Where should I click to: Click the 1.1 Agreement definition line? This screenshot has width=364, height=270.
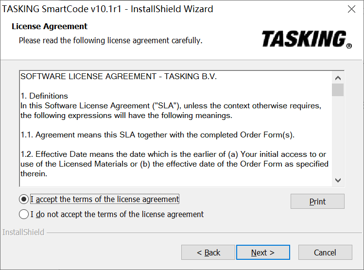(157, 135)
